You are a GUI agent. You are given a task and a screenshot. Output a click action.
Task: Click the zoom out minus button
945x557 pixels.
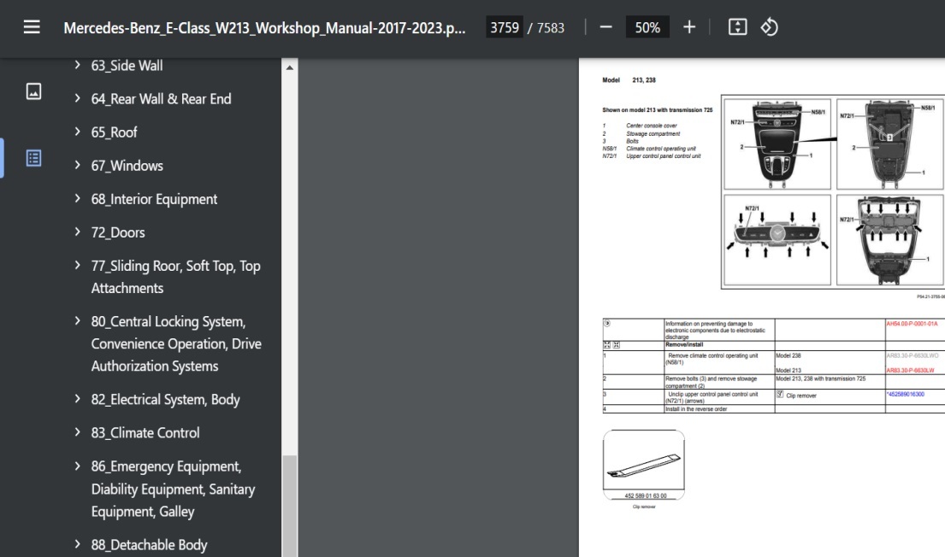[605, 27]
